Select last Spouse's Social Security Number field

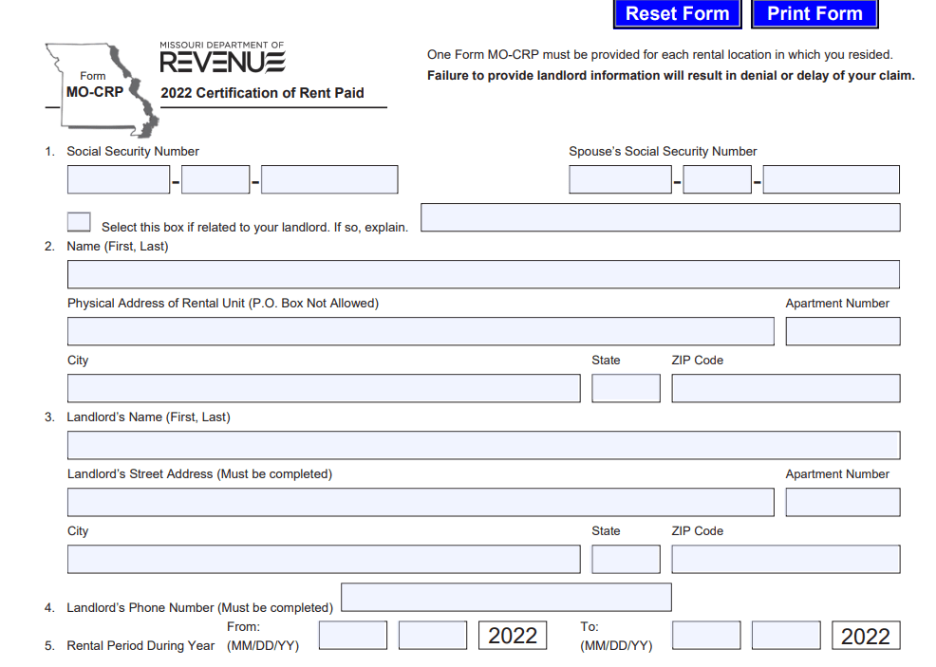coord(831,179)
